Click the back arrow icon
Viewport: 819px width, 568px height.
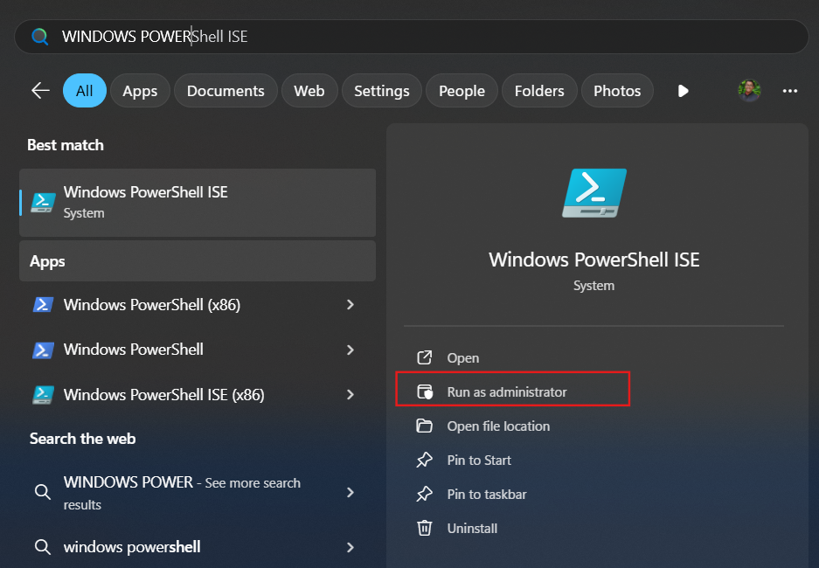pyautogui.click(x=40, y=91)
